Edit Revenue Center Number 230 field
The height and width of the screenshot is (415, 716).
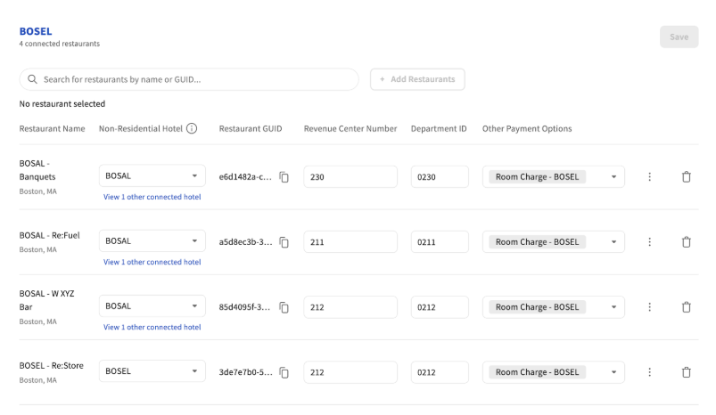(350, 177)
